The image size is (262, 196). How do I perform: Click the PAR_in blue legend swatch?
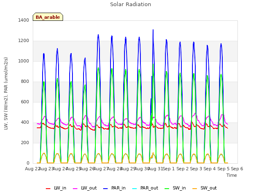(x=106, y=189)
